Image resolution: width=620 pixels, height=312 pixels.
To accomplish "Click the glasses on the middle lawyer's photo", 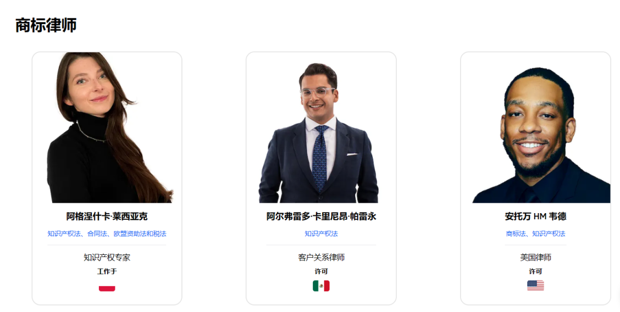I will tap(317, 93).
